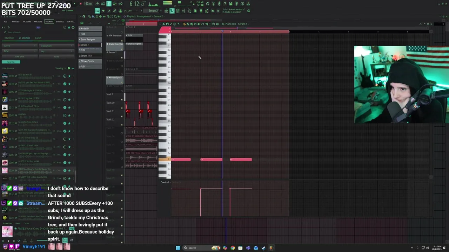Open the piano roll view from main toolbar
Screen dimensions: 449x252
172,10
